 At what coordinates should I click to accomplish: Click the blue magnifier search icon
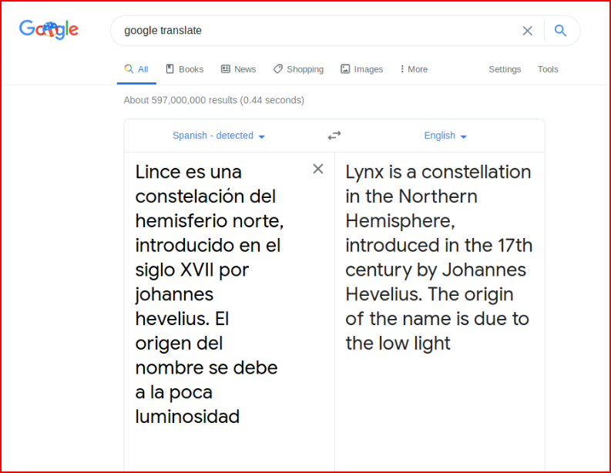click(560, 30)
